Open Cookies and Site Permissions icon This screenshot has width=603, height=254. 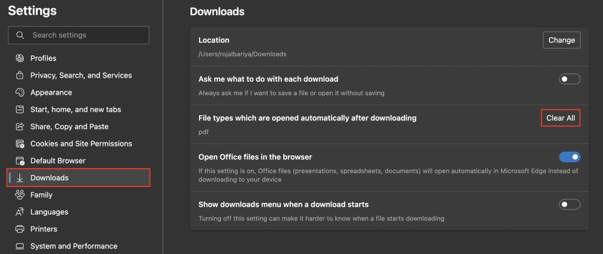(19, 144)
